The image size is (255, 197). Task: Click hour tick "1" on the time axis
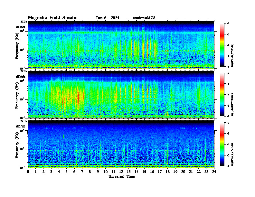[x=36, y=172]
